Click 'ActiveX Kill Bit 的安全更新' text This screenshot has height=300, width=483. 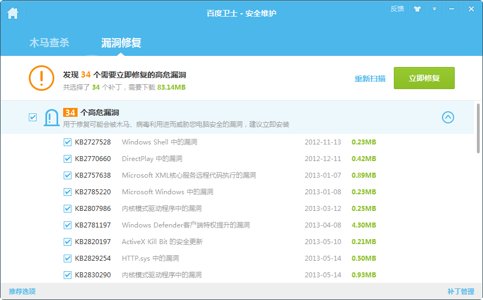tap(162, 242)
